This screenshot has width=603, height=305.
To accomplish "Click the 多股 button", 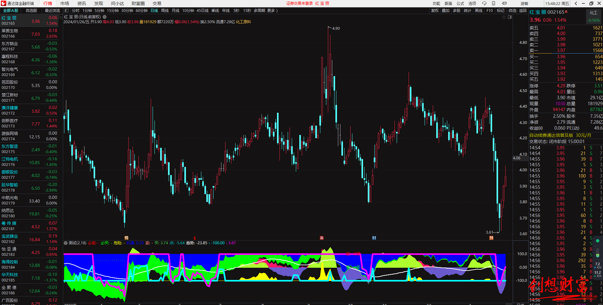I will (x=457, y=11).
